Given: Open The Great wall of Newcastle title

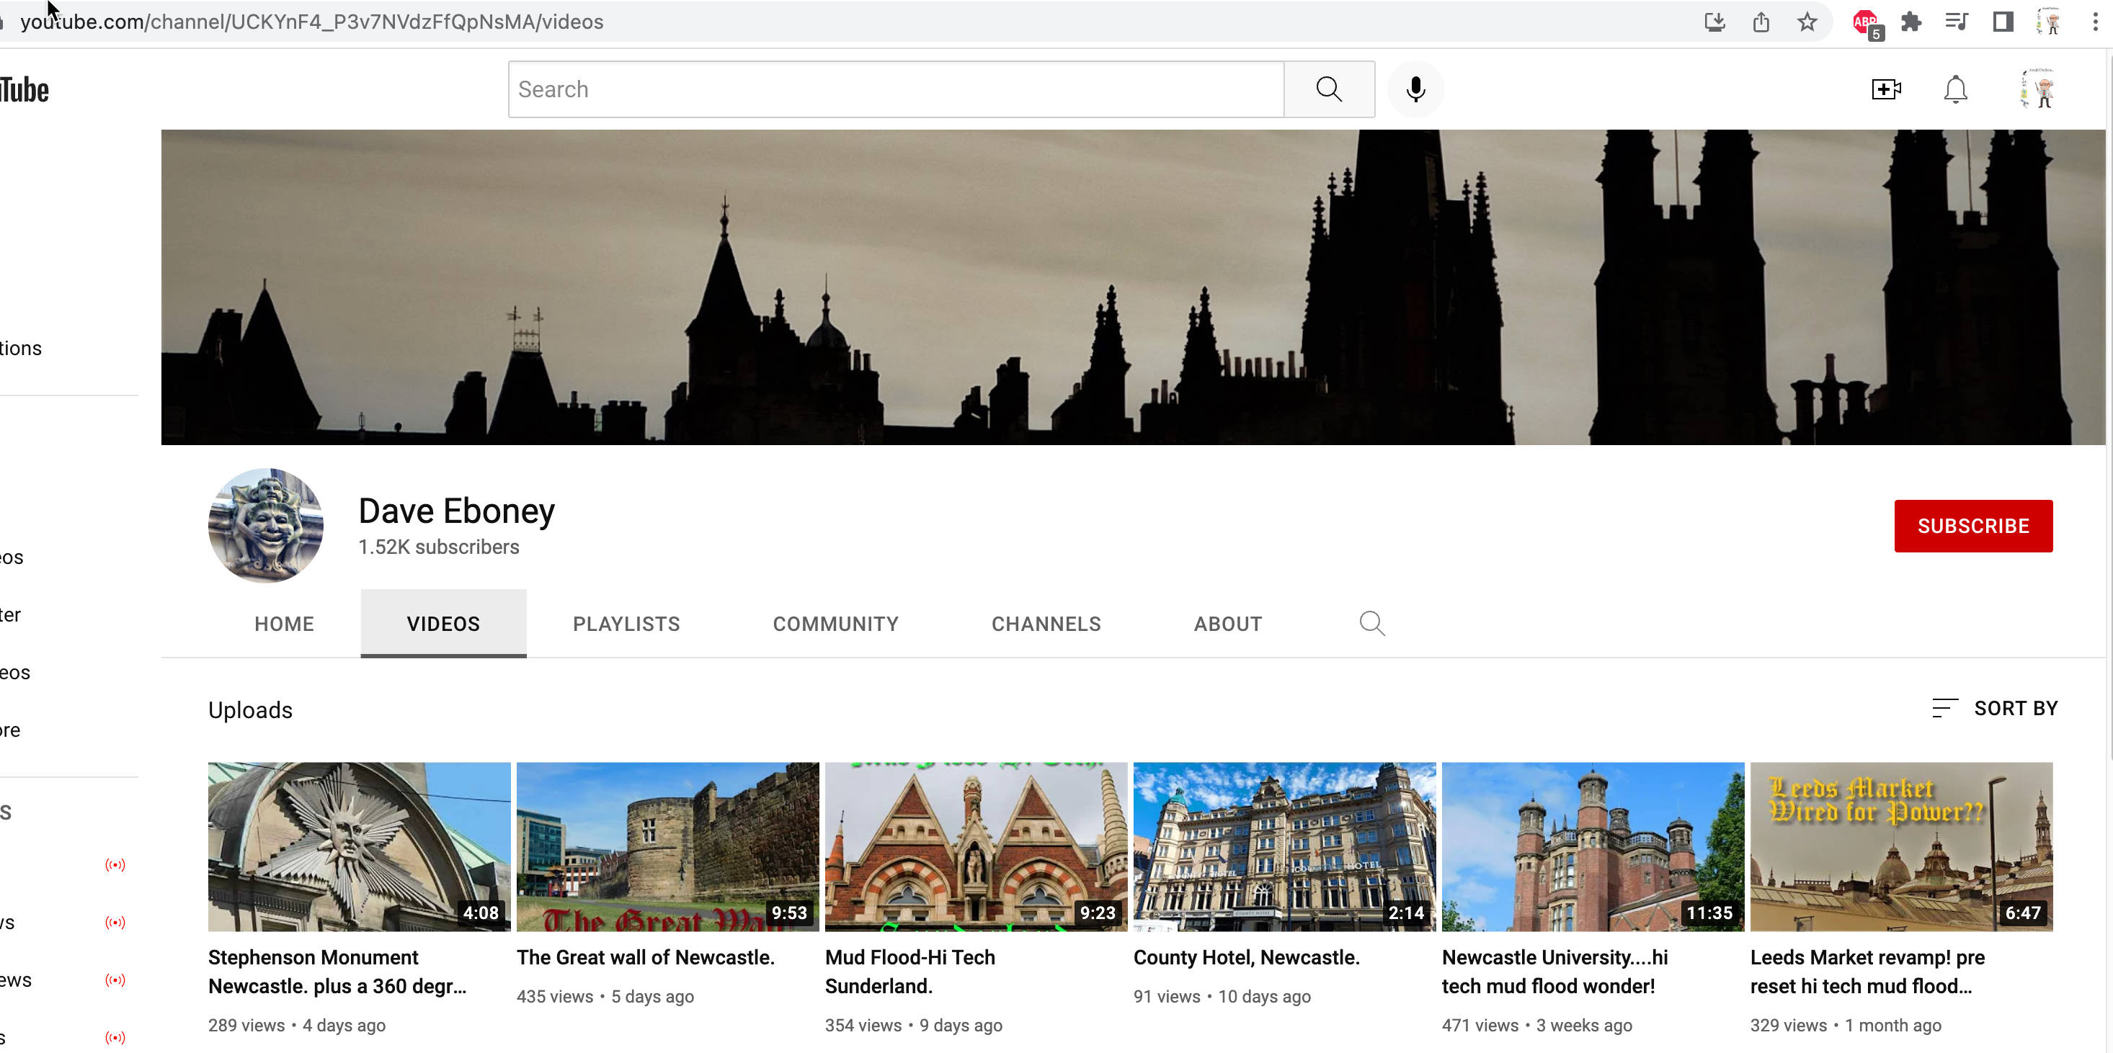Looking at the screenshot, I should tap(645, 957).
